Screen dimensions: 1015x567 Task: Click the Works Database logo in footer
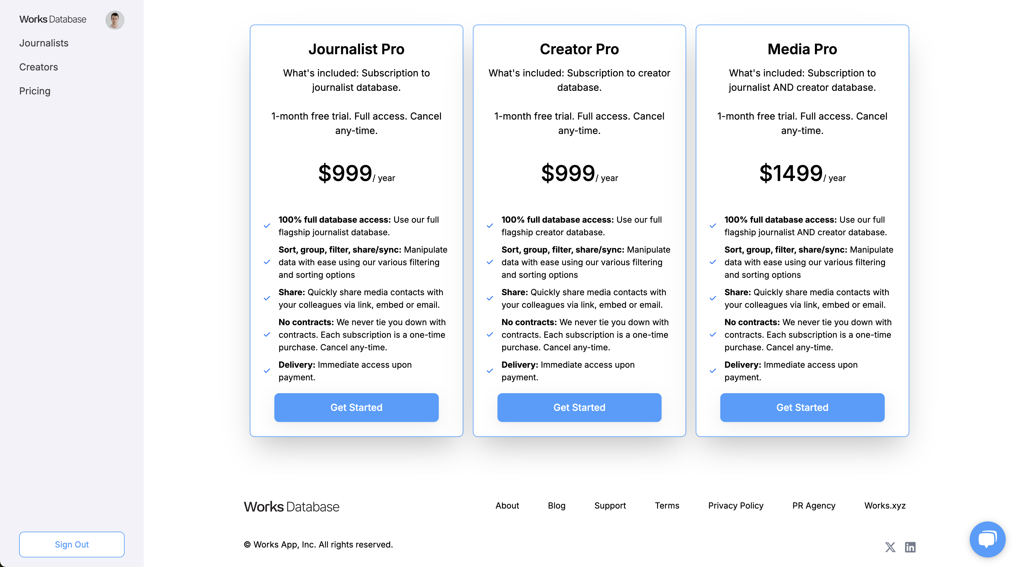pos(291,506)
